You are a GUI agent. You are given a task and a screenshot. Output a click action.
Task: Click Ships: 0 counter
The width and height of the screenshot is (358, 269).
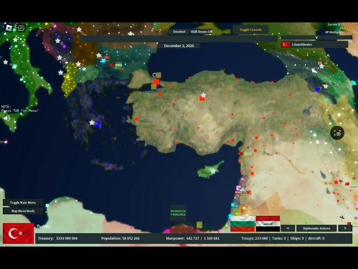297,238
